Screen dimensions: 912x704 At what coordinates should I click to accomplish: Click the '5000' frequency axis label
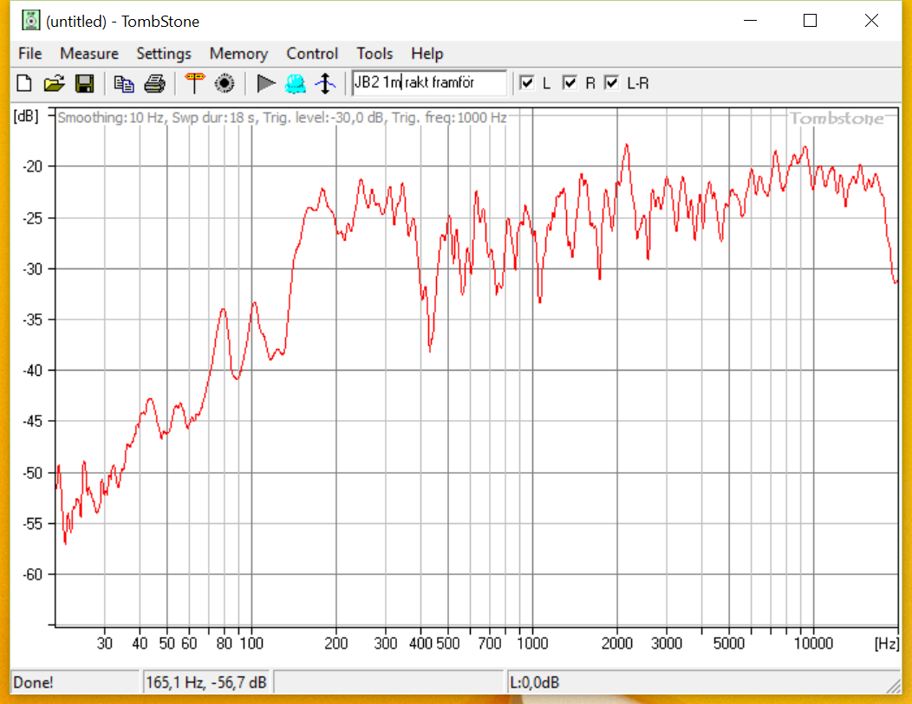tap(729, 643)
